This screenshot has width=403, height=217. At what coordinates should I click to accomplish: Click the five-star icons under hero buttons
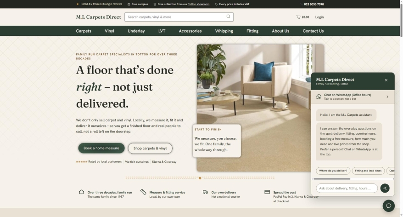(82, 162)
